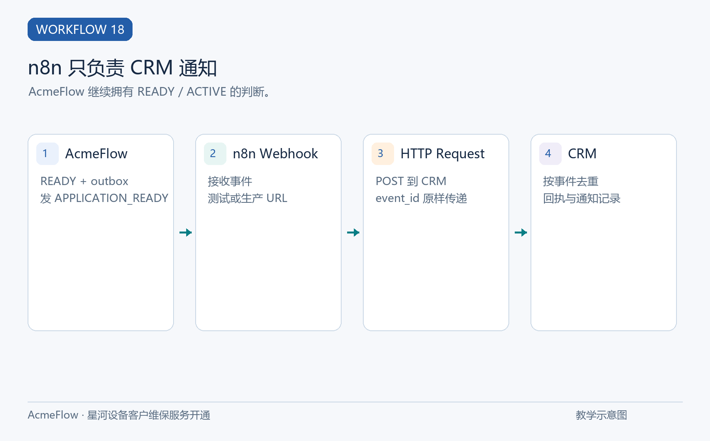The width and height of the screenshot is (710, 441).
Task: Select the 测试或生产 URL text line
Action: pos(248,198)
